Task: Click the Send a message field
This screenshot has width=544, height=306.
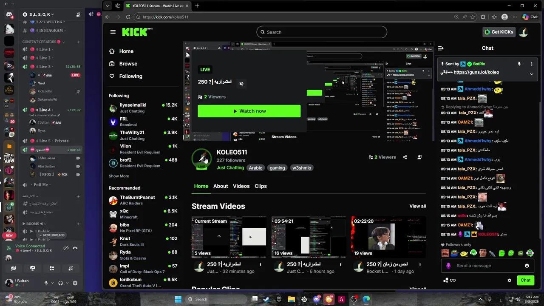Action: [487, 266]
